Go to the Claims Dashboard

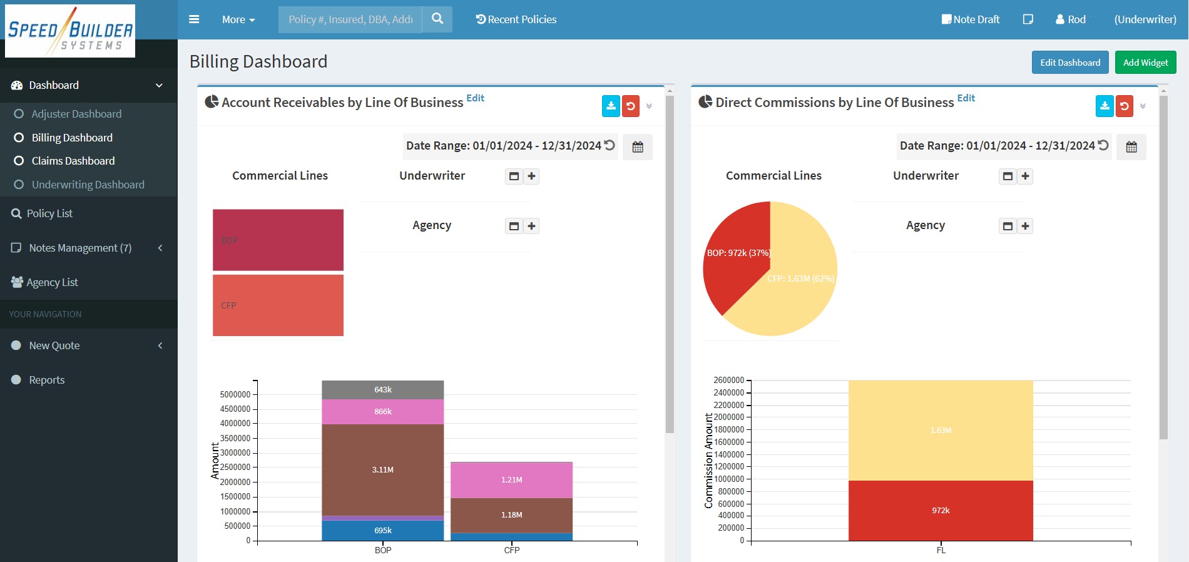tap(73, 161)
